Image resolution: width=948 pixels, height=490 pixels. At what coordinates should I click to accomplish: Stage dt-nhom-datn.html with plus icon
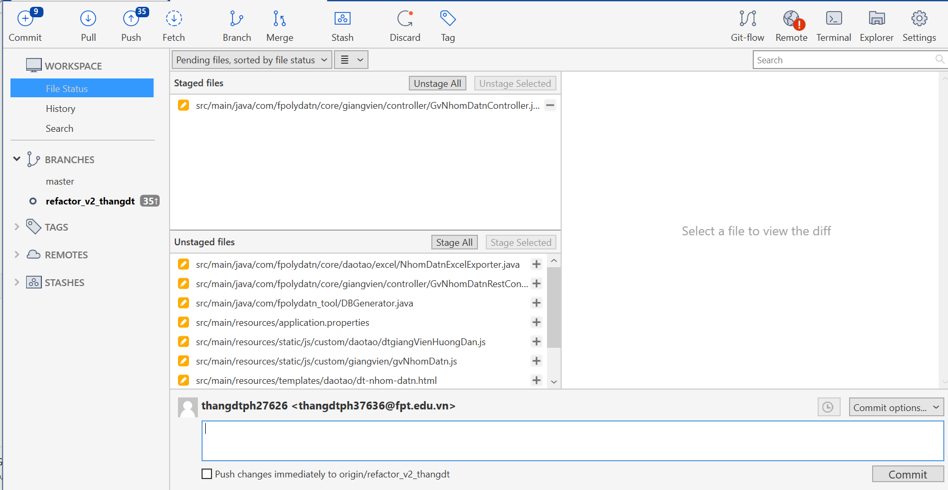click(537, 380)
